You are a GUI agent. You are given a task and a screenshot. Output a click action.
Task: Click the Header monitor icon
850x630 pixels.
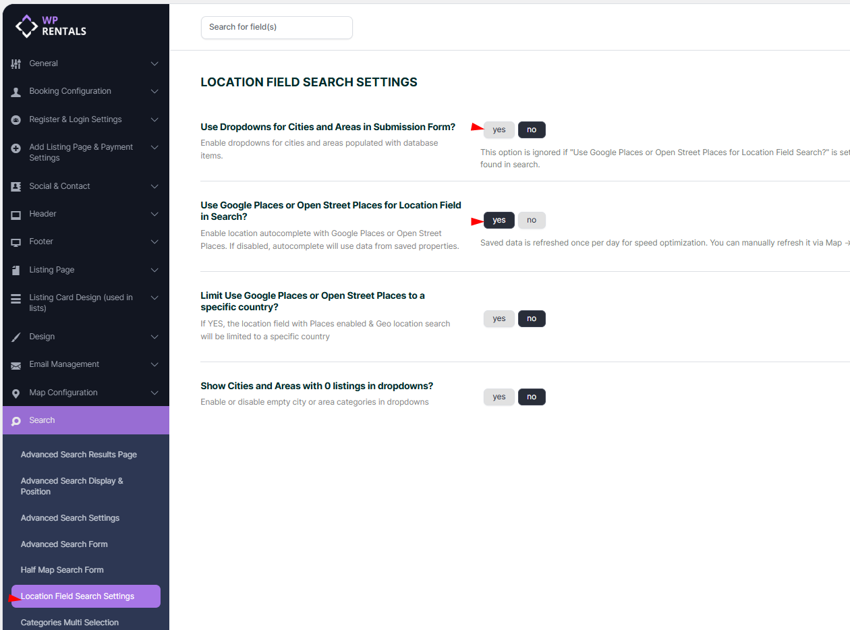click(16, 214)
